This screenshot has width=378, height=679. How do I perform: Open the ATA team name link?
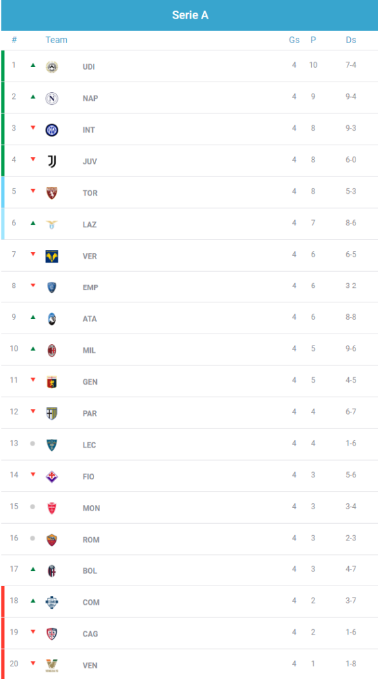(90, 319)
